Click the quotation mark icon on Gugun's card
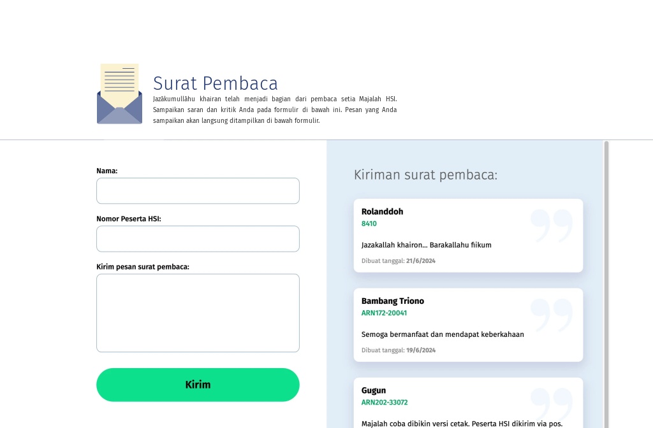Screen dimensions: 653x428 coord(551,404)
